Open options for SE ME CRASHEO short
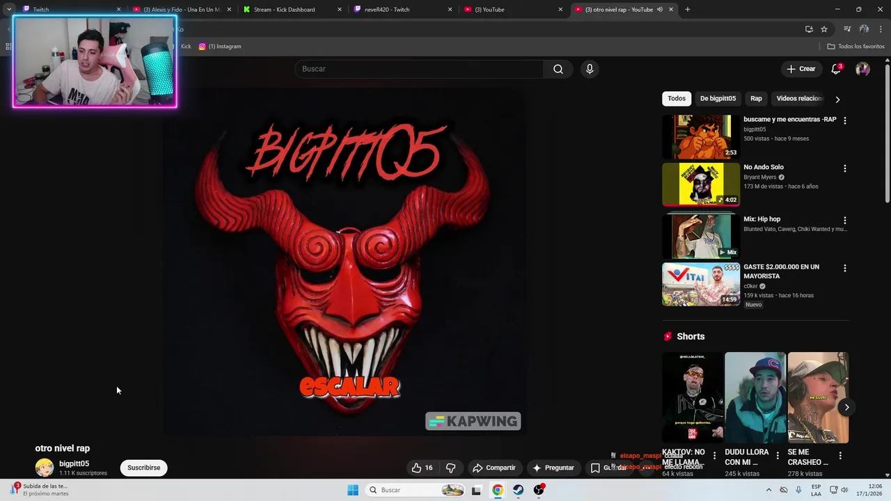Screen dimensions: 891x501 coord(840,456)
